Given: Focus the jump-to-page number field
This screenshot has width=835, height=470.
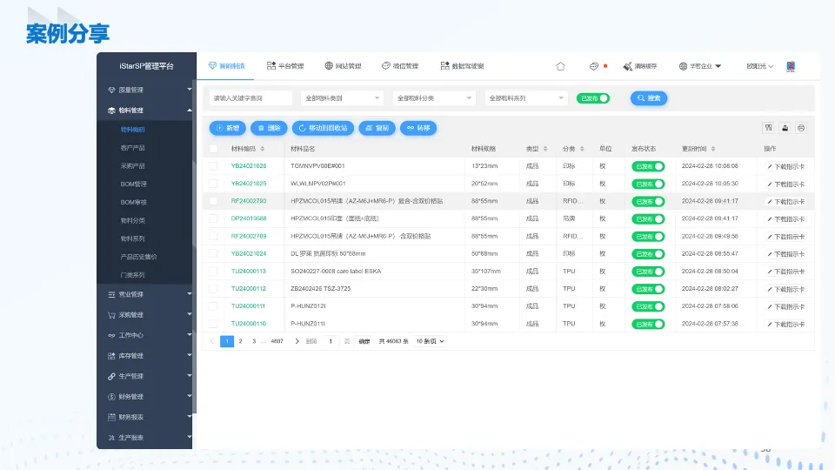Looking at the screenshot, I should point(331,341).
